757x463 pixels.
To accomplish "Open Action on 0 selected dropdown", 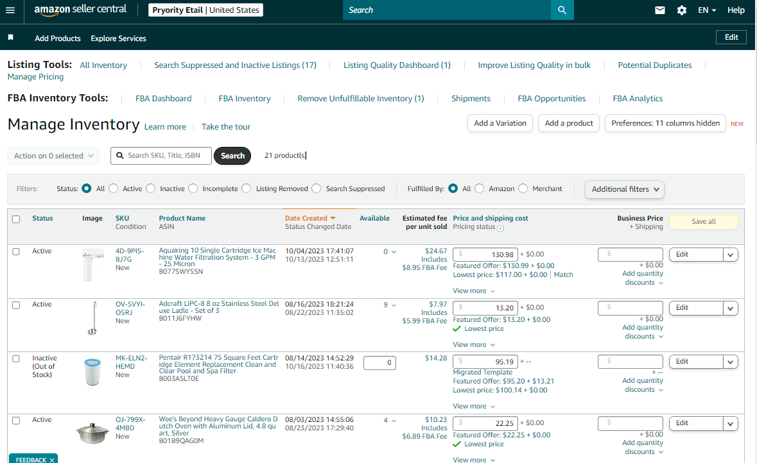I will [x=53, y=156].
